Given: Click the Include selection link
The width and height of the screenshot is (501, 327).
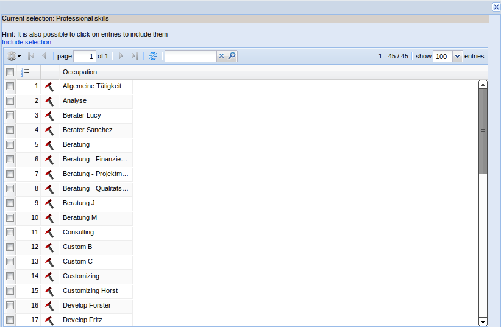Looking at the screenshot, I should click(x=27, y=43).
